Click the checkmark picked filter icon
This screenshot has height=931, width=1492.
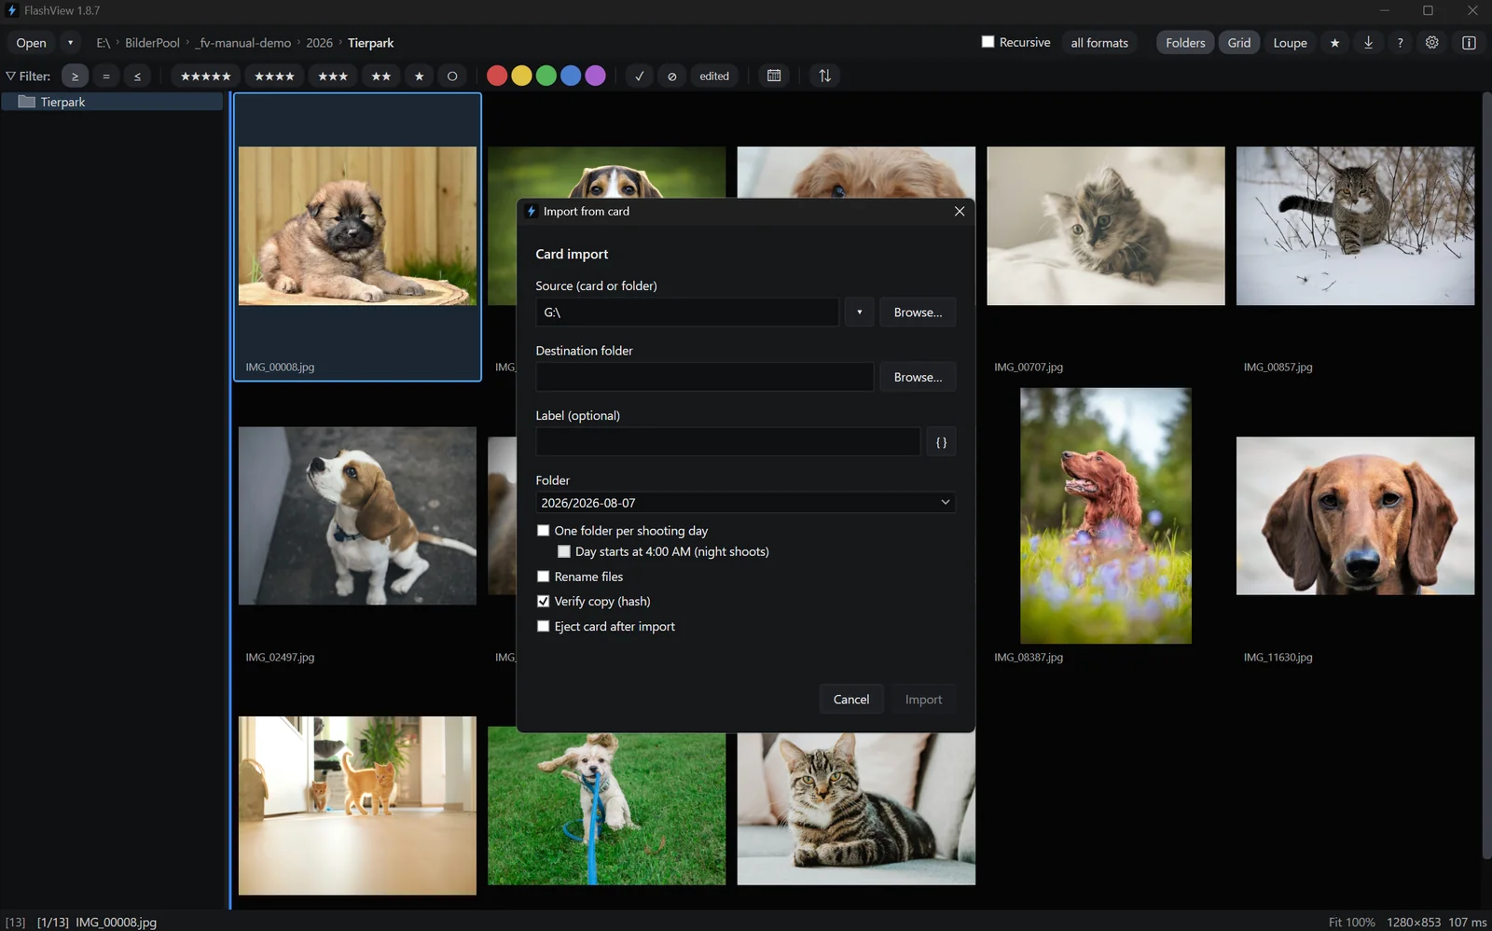tap(639, 76)
